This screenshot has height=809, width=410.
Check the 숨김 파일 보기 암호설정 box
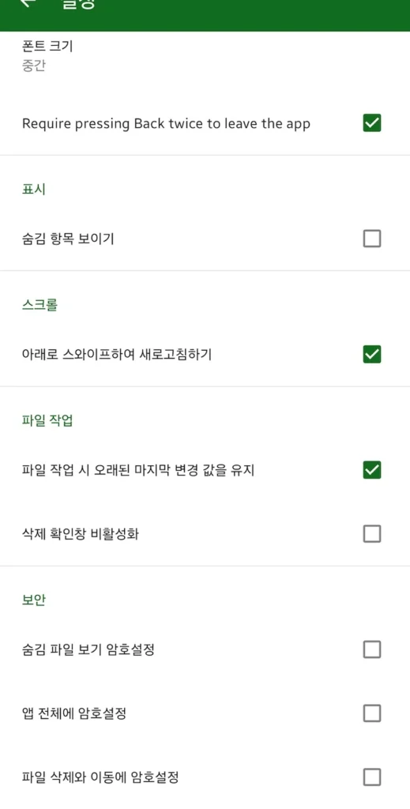point(372,649)
